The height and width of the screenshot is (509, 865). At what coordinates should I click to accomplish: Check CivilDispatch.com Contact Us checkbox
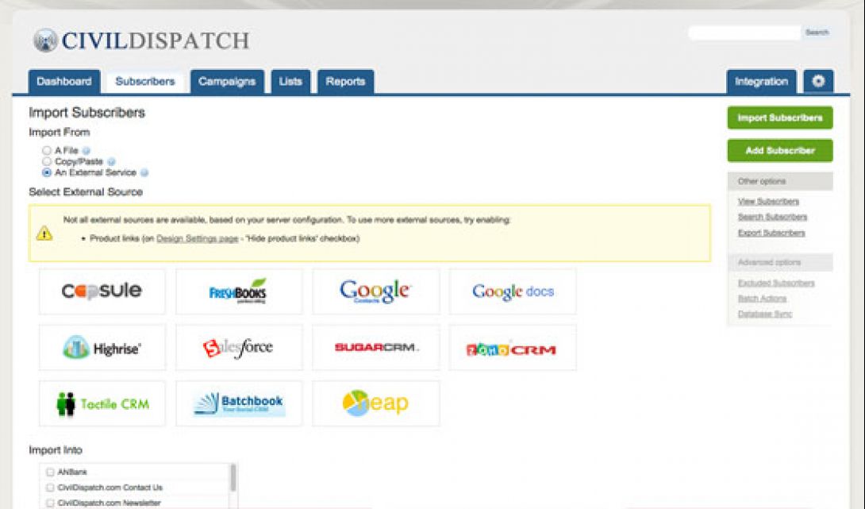point(50,488)
